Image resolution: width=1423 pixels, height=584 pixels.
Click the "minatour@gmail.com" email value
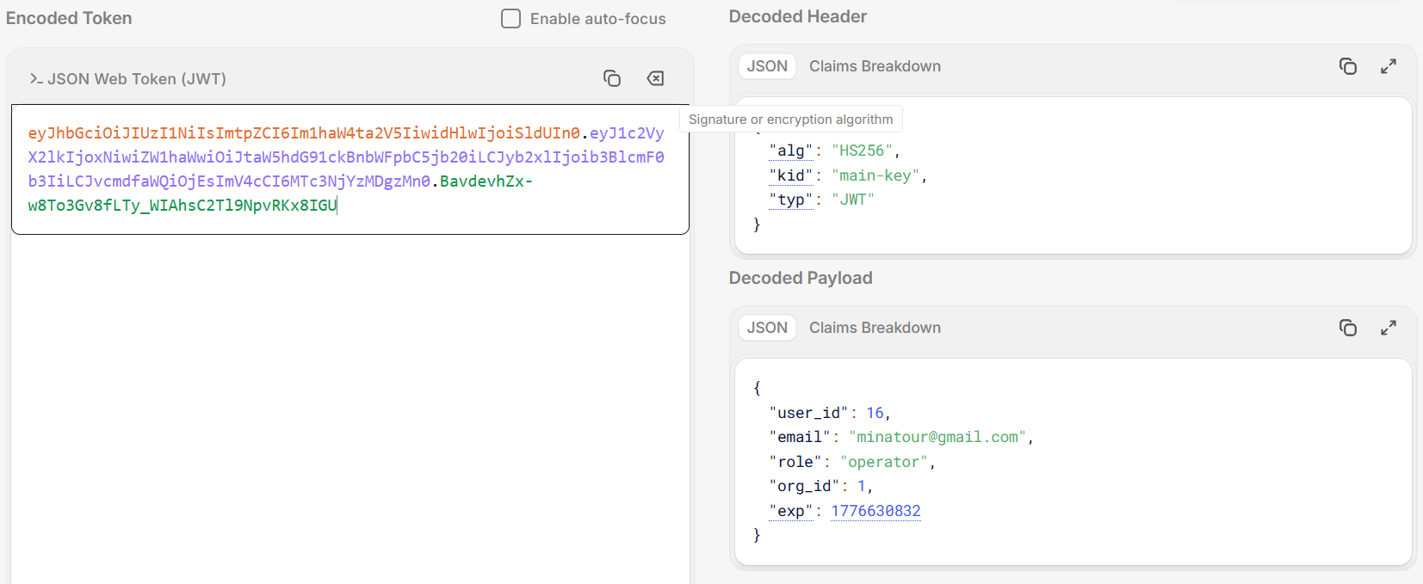click(937, 437)
